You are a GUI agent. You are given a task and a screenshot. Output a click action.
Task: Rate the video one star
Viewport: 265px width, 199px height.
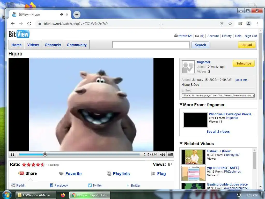click(24, 165)
